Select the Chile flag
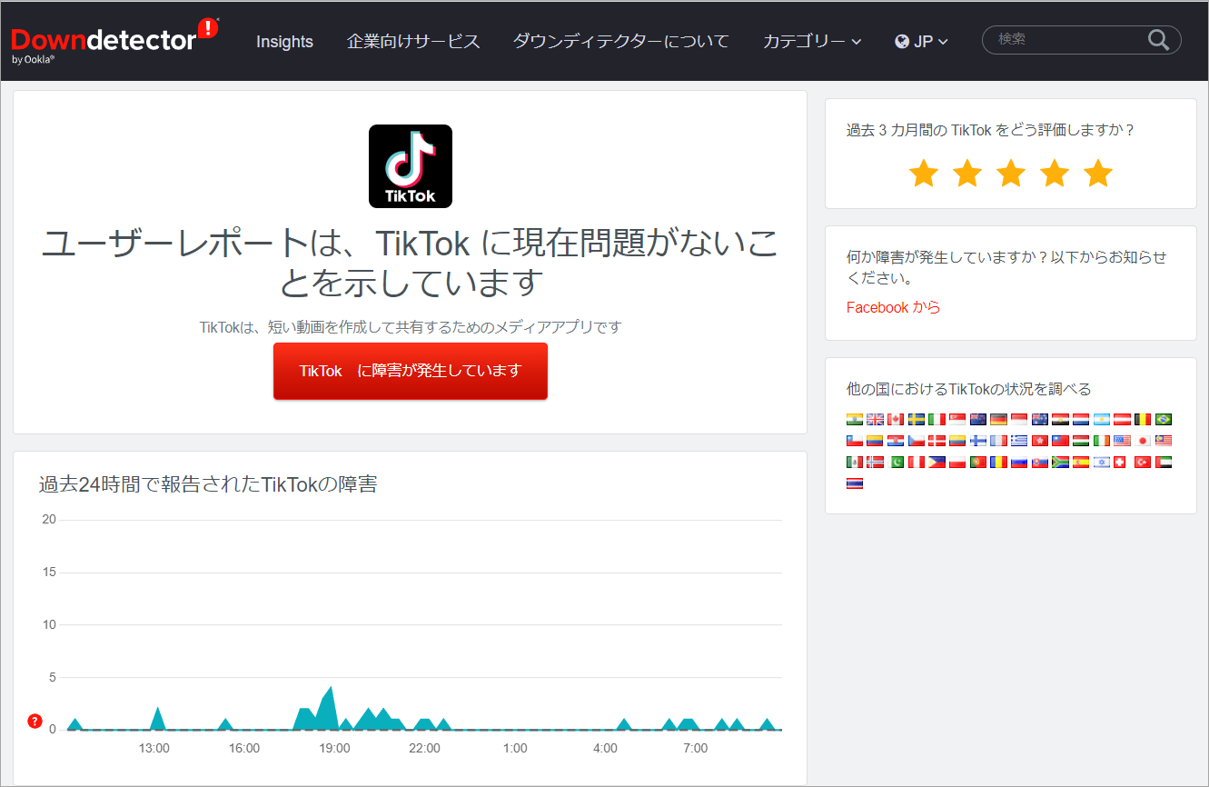 tap(855, 441)
